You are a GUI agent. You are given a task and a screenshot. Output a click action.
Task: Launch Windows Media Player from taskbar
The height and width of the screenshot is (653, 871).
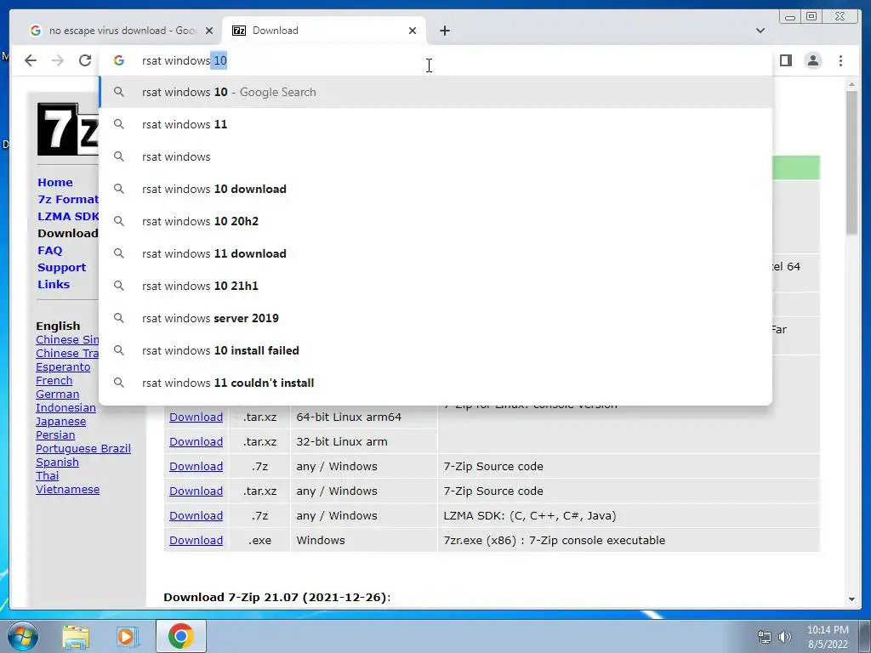point(127,637)
